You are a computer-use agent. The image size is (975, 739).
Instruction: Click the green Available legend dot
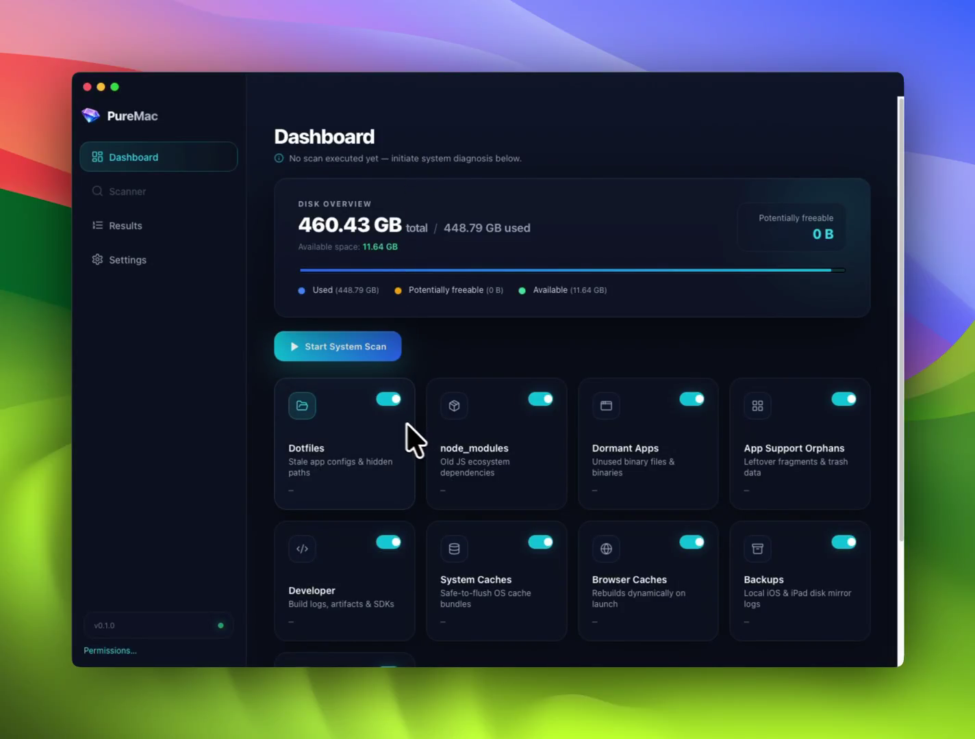point(522,291)
